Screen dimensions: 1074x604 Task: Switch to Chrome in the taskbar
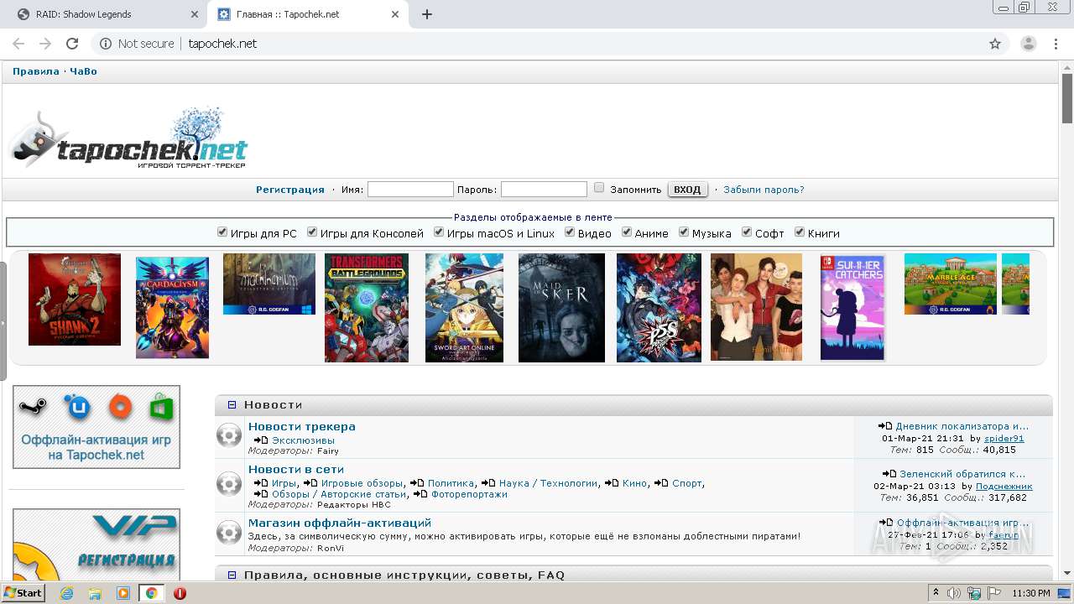(151, 593)
